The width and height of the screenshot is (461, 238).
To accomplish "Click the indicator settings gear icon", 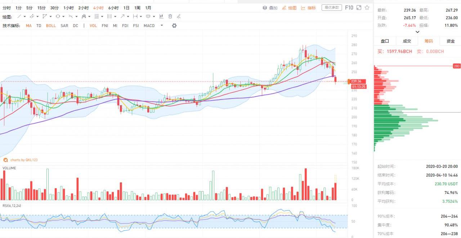I will click(x=174, y=26).
